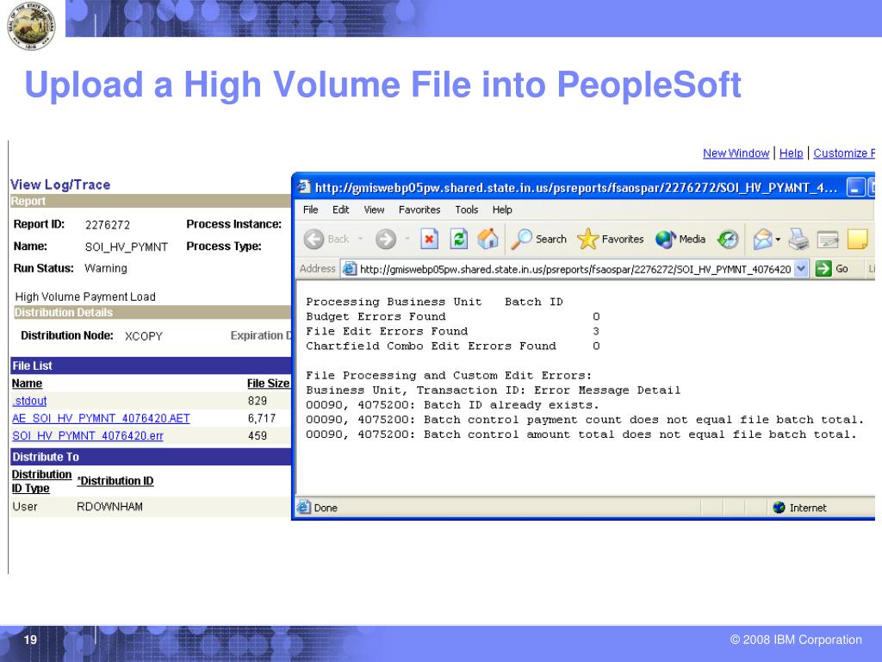Select 'Budget Errors Found' line
The width and height of the screenshot is (882, 662).
(453, 316)
